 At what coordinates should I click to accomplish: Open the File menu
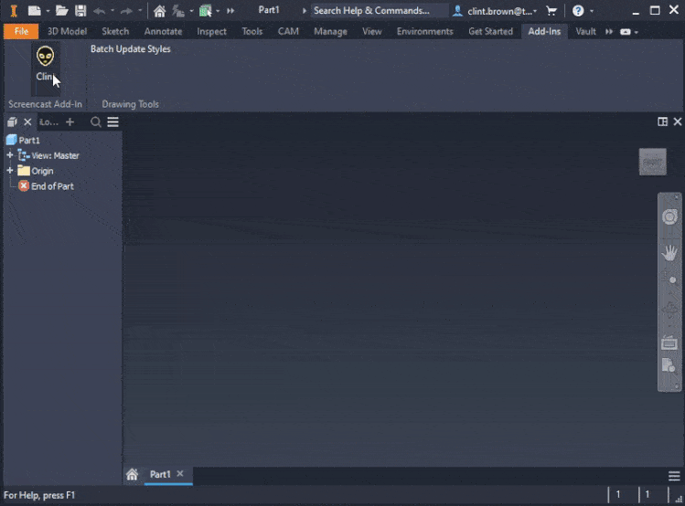click(x=21, y=31)
